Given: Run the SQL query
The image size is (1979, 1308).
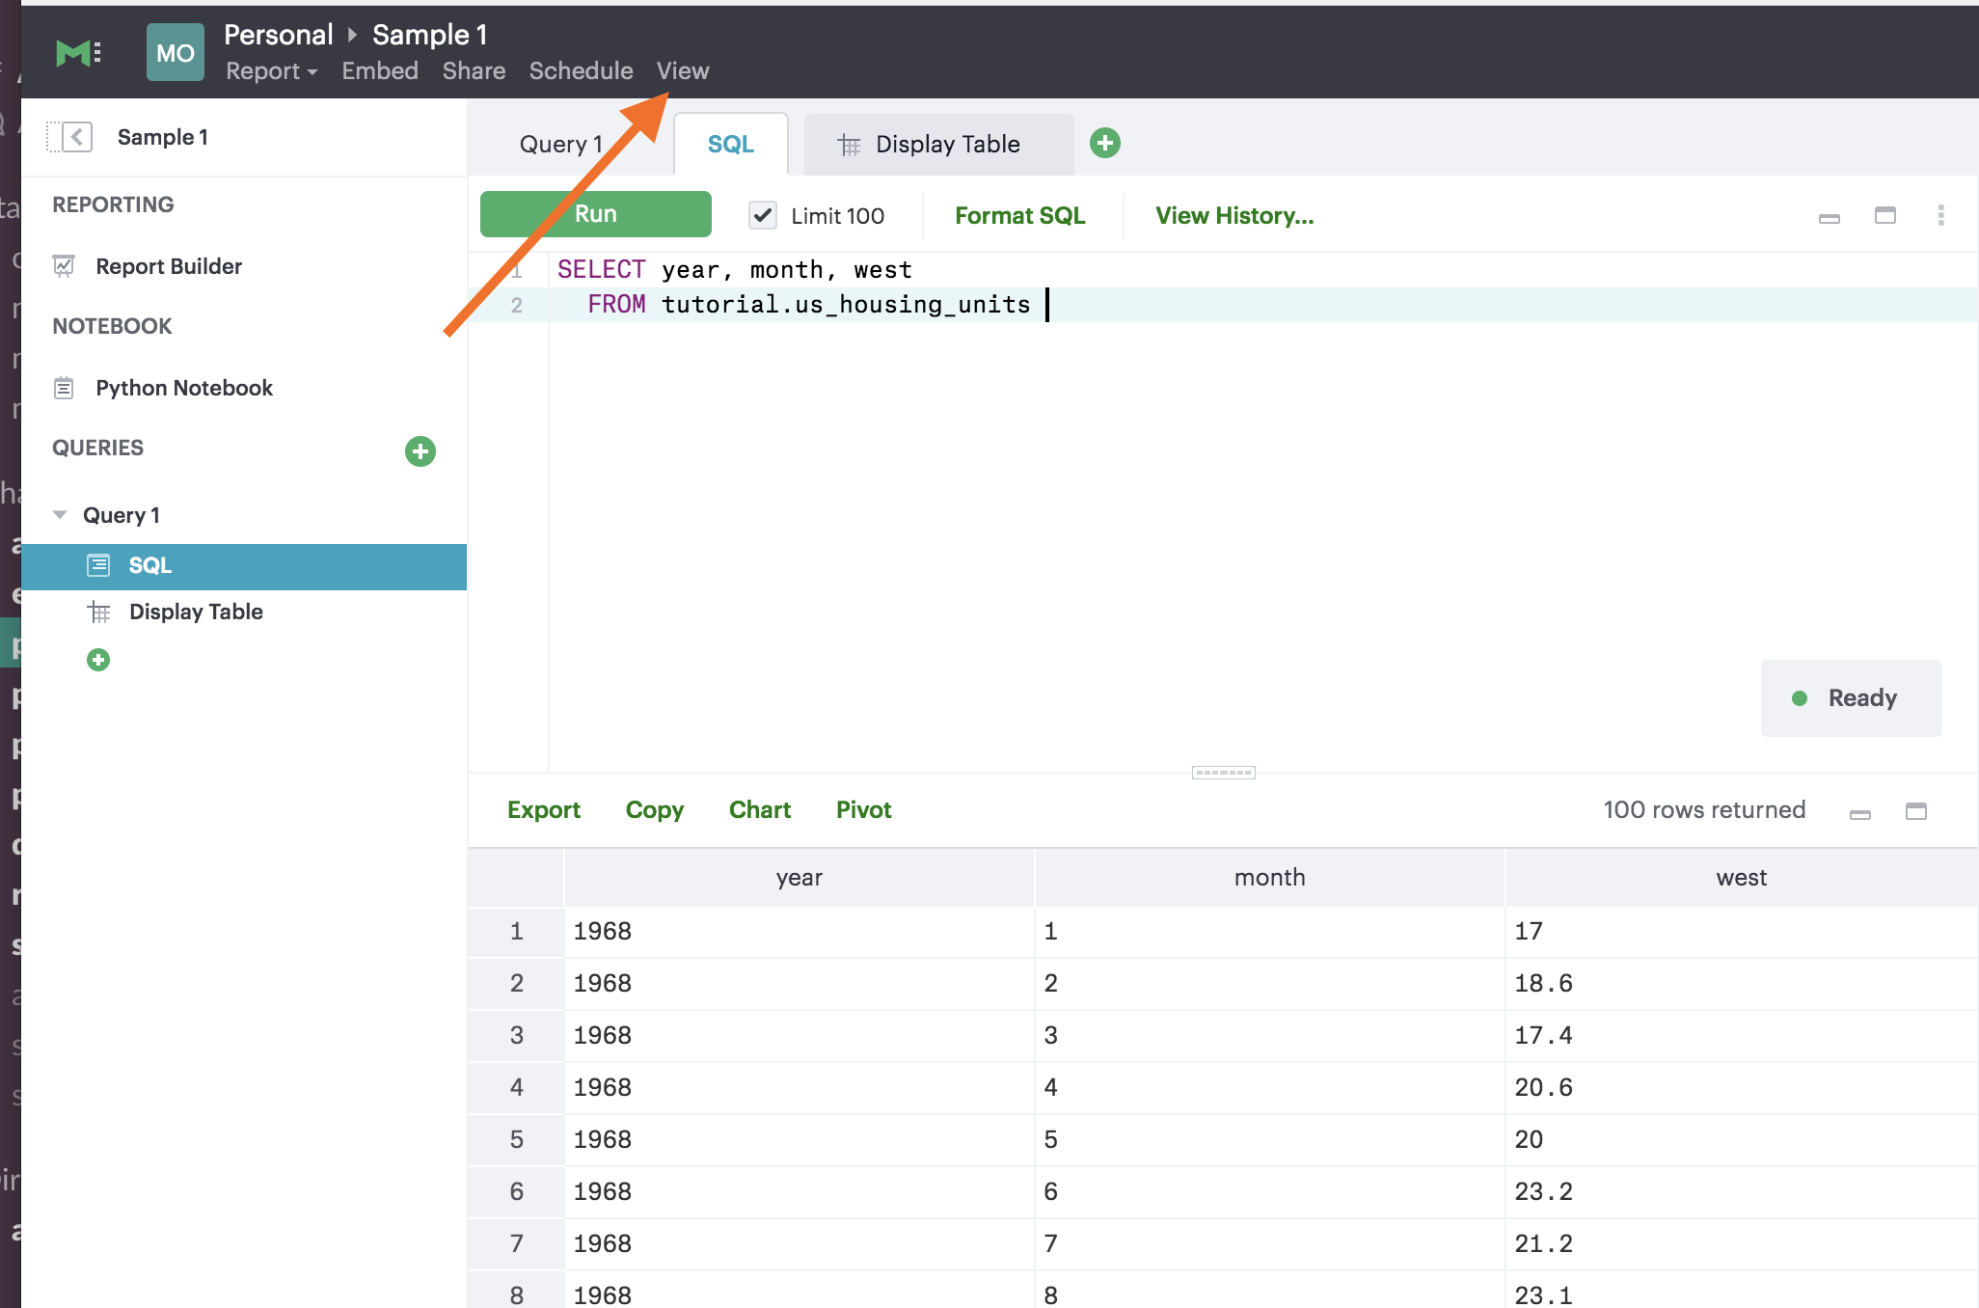Looking at the screenshot, I should click(596, 214).
